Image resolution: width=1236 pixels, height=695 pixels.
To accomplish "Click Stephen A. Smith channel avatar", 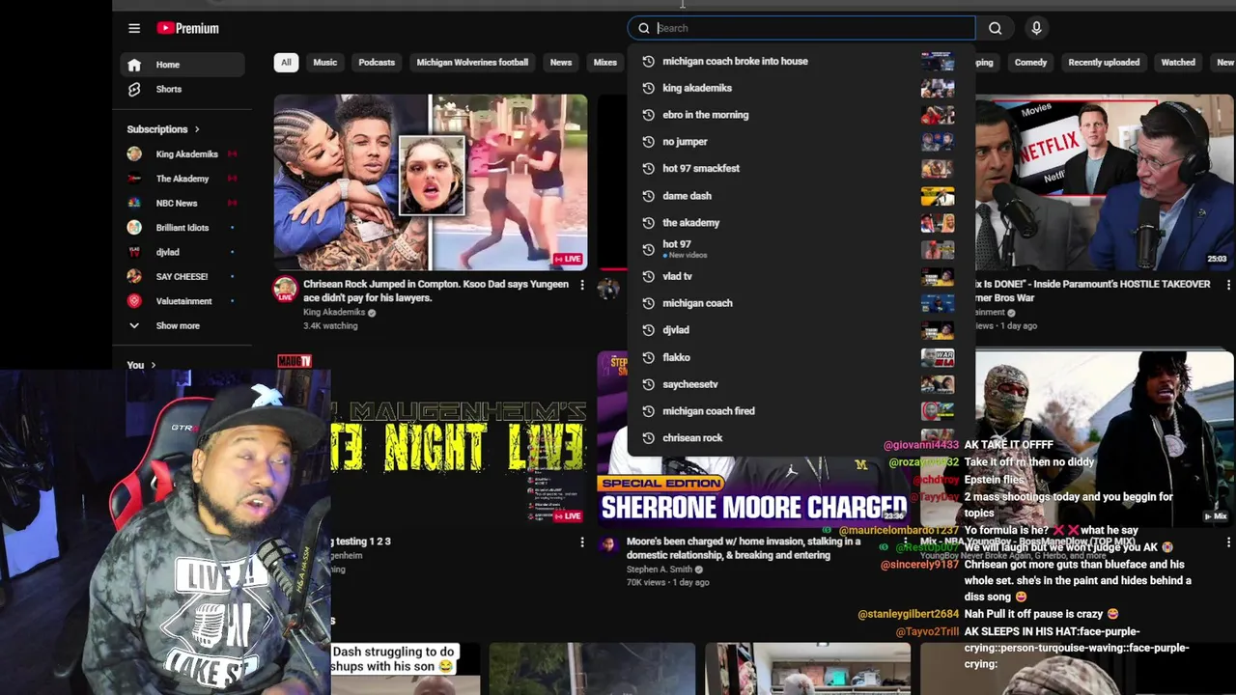I will pyautogui.click(x=607, y=545).
